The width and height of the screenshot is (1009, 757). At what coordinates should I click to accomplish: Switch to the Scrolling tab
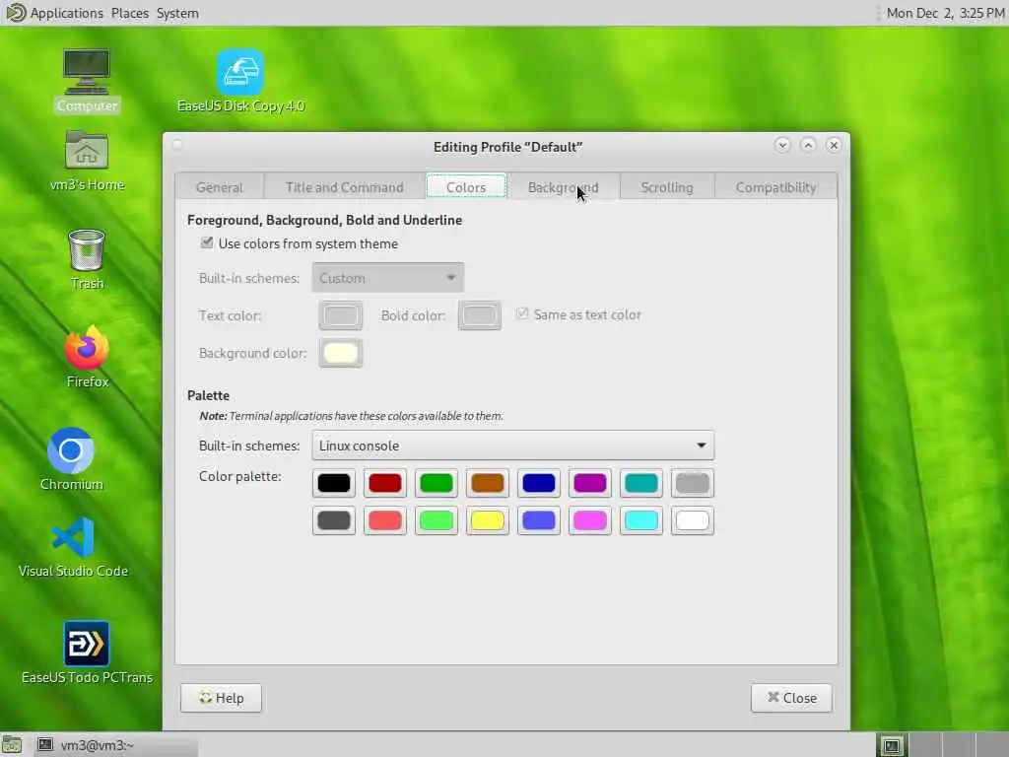point(667,187)
